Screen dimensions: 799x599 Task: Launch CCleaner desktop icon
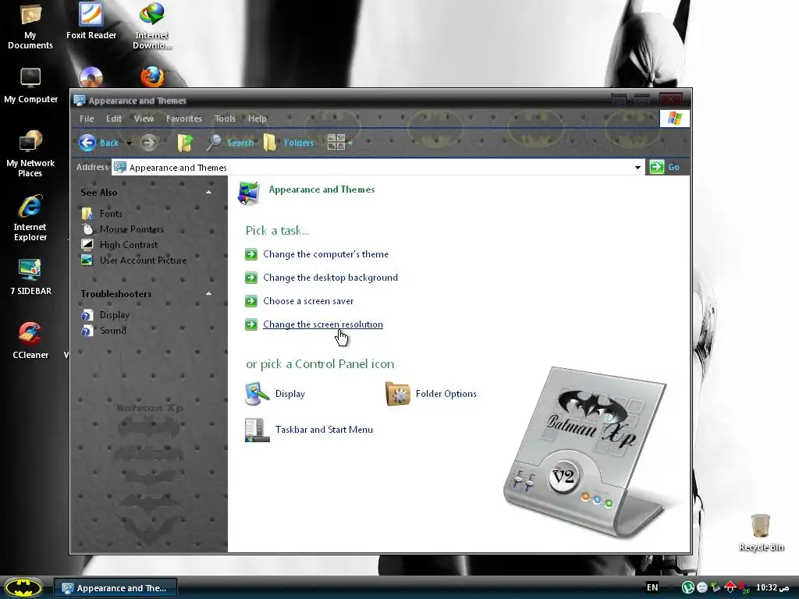[x=30, y=341]
